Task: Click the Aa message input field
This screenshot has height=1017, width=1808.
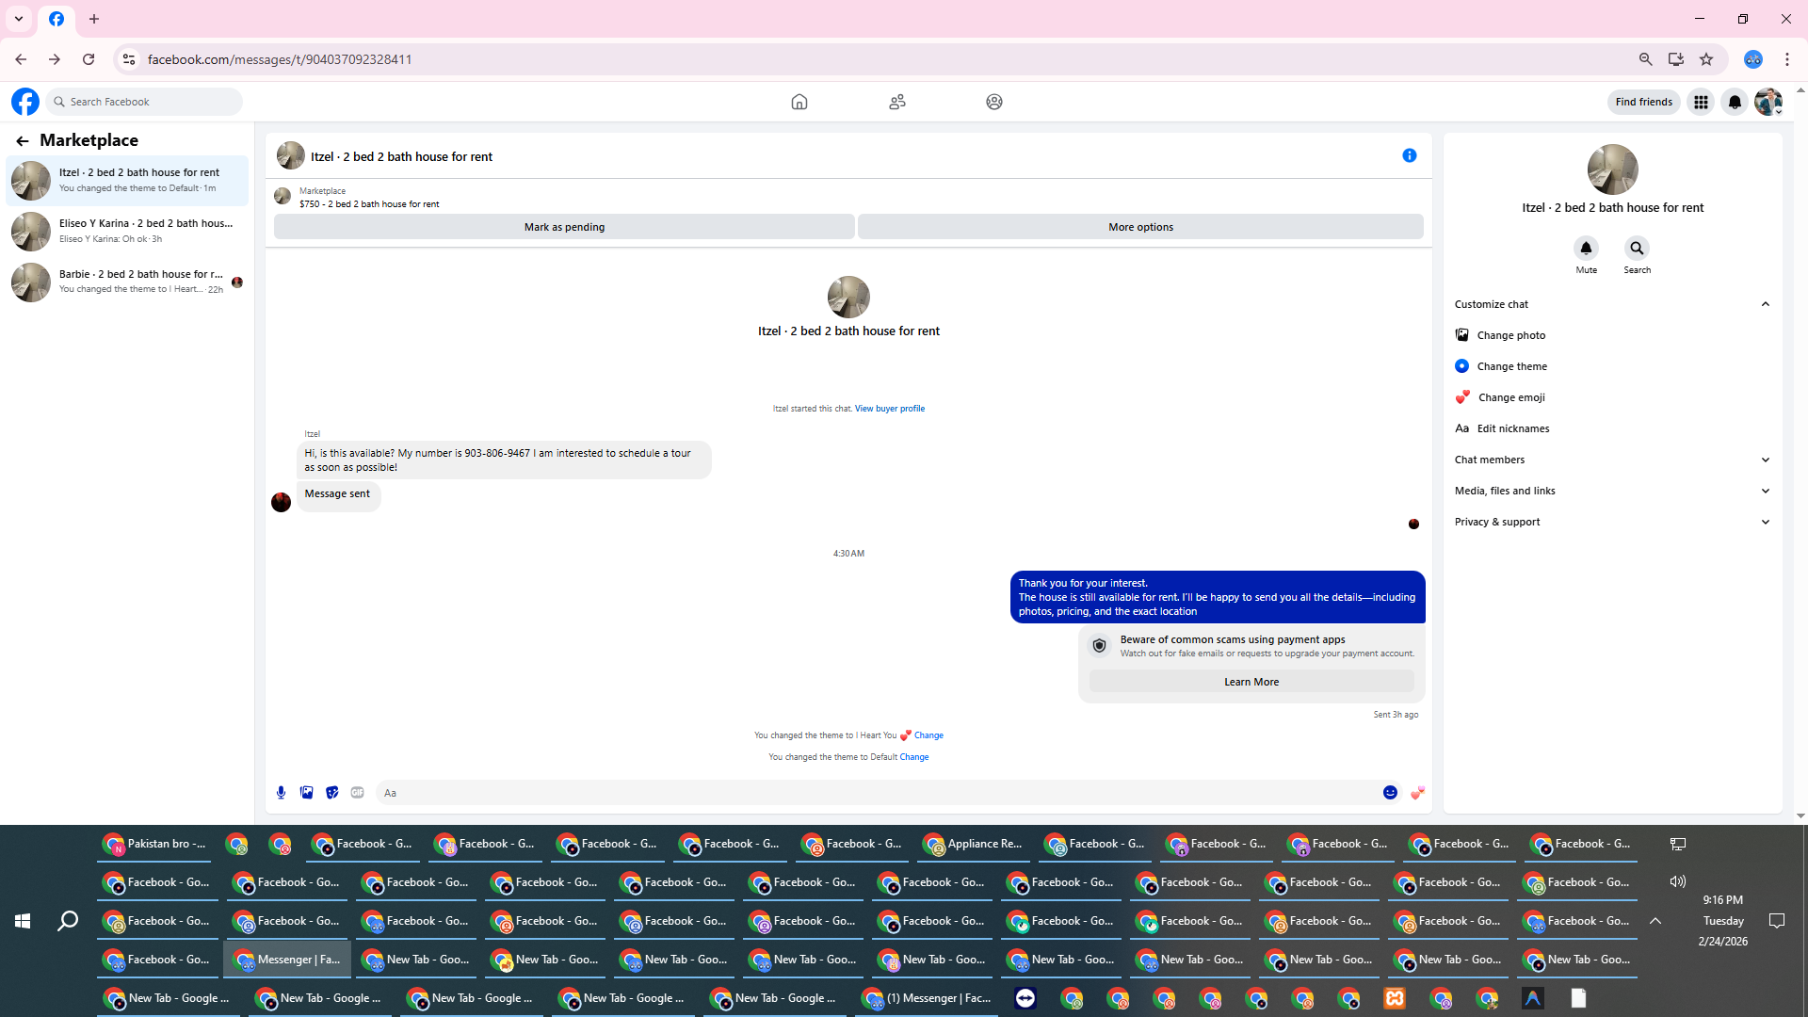Action: [x=876, y=793]
